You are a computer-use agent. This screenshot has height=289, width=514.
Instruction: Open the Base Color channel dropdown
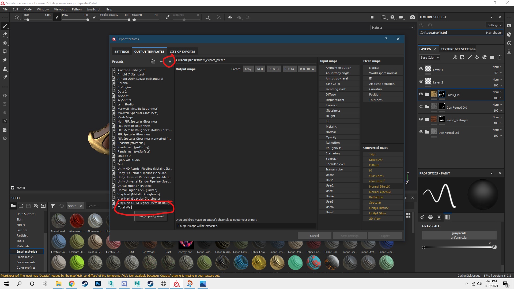430,58
